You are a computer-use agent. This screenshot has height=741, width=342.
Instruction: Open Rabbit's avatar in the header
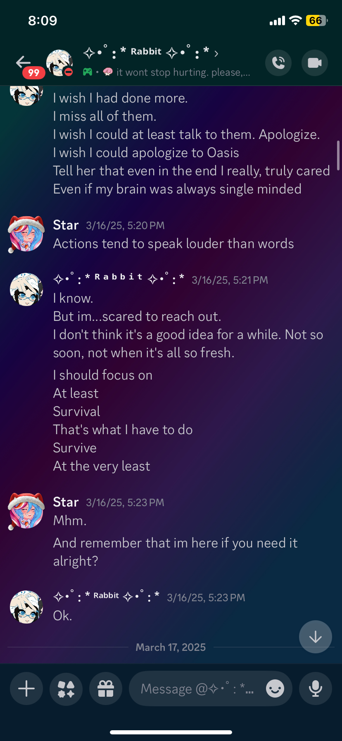[59, 63]
